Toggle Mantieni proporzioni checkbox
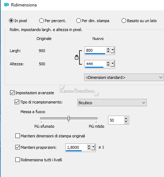The width and height of the screenshot is (164, 177). 17,147
